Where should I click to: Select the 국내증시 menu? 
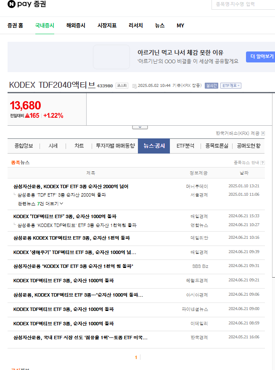(45, 25)
